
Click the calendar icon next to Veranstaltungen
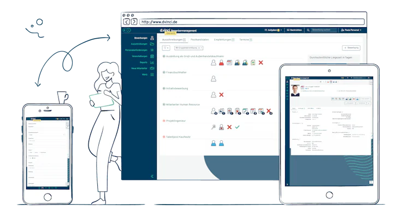pos(152,56)
